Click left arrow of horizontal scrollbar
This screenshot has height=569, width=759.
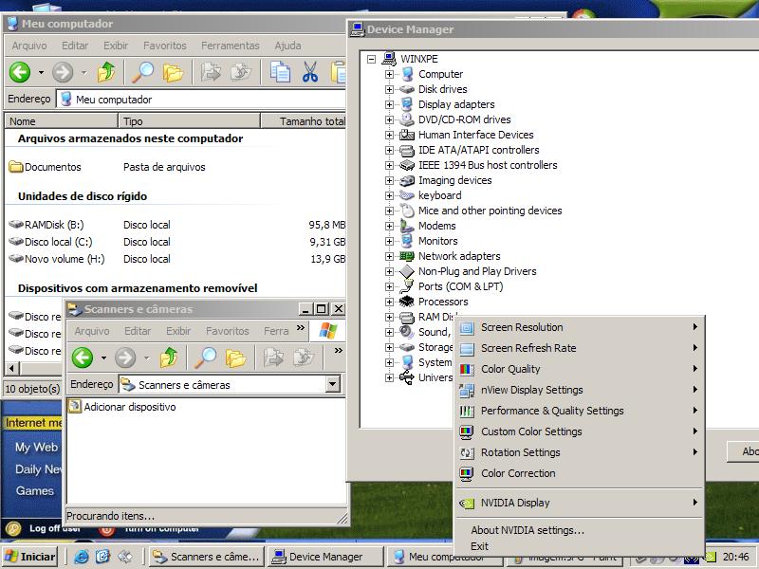(12, 369)
